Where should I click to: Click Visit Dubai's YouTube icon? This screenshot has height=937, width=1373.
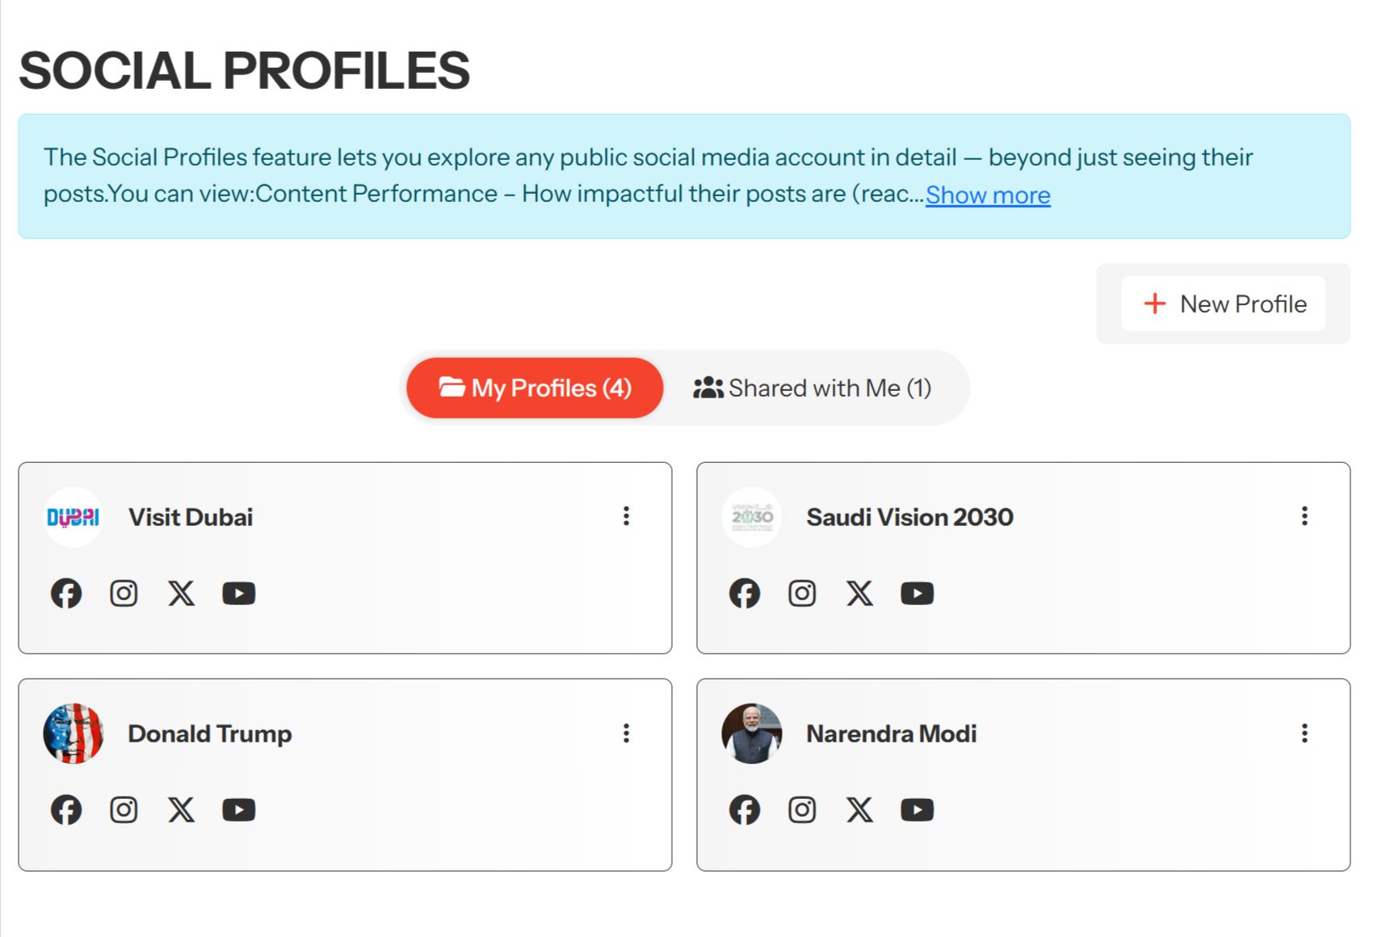click(238, 594)
